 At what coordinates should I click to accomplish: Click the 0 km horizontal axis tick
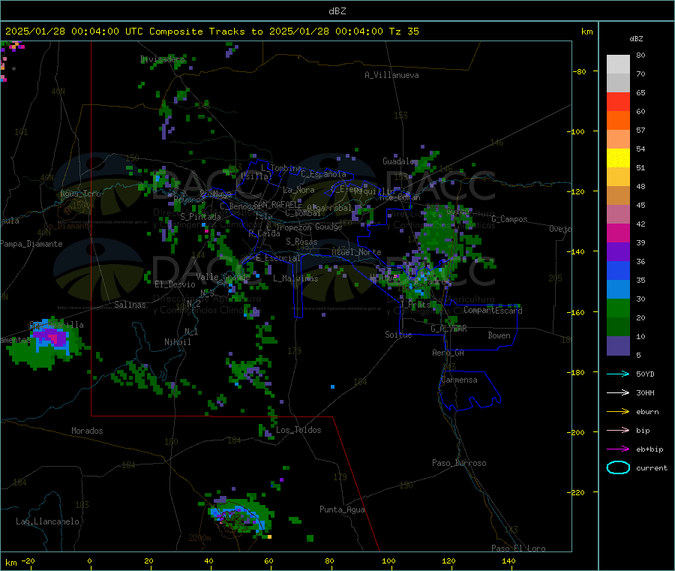tap(89, 560)
